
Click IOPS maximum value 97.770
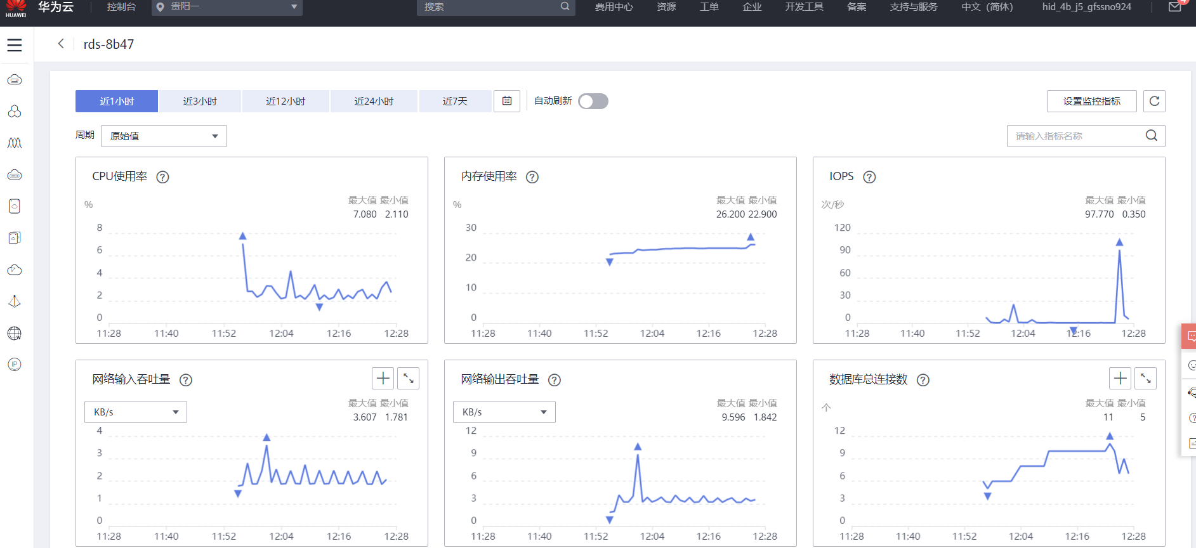coord(1100,214)
